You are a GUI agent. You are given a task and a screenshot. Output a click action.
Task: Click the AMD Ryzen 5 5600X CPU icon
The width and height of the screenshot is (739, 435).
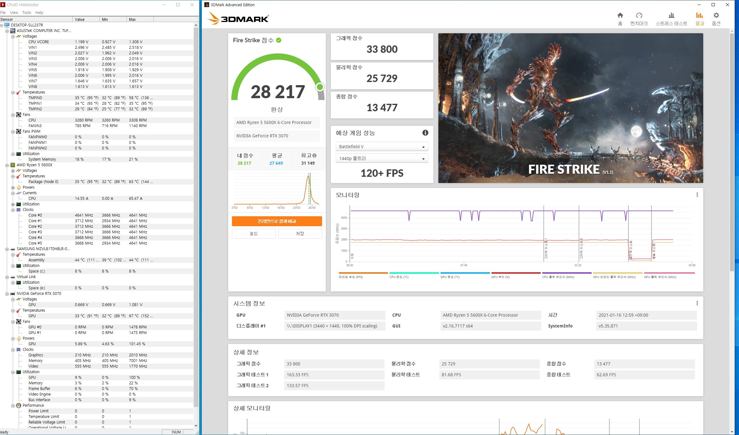coord(13,165)
